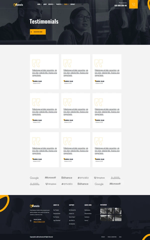Open Terms & Conditions in footer
The image size is (150, 240).
click(112, 237)
